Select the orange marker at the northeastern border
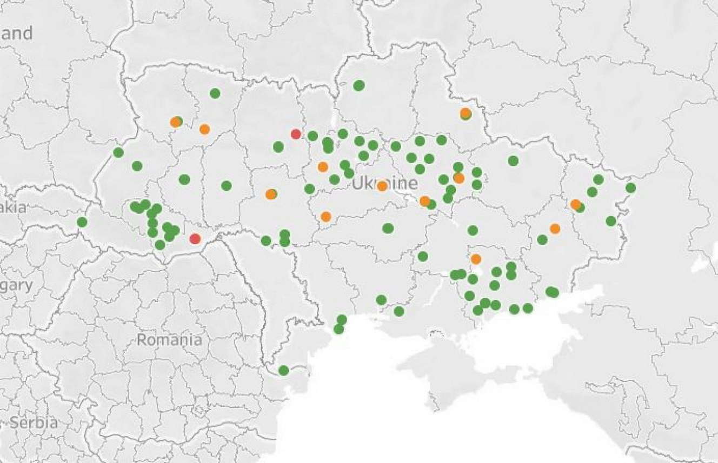 coord(465,113)
